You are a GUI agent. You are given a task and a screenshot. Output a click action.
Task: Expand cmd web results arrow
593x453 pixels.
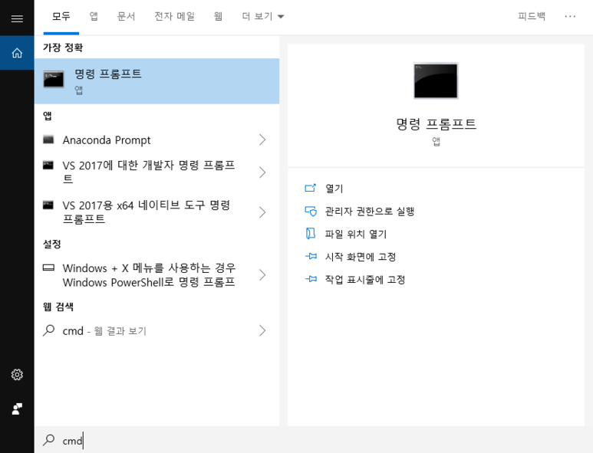tap(262, 330)
